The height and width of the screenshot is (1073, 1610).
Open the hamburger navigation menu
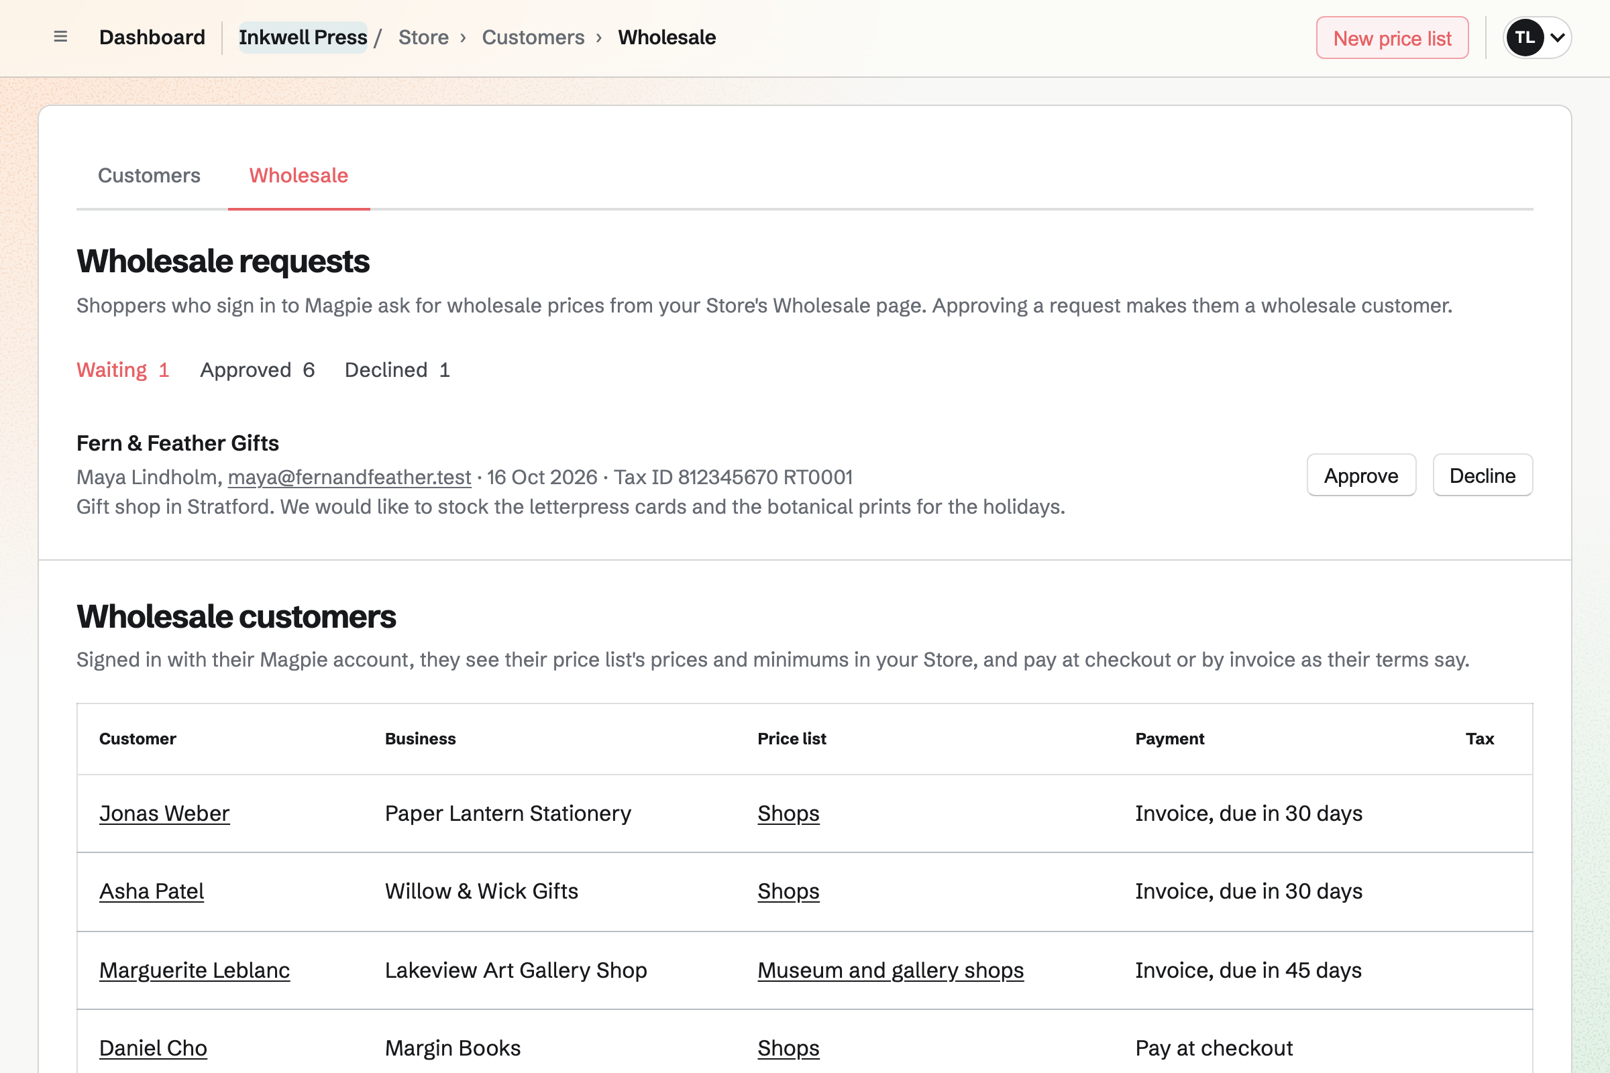60,37
